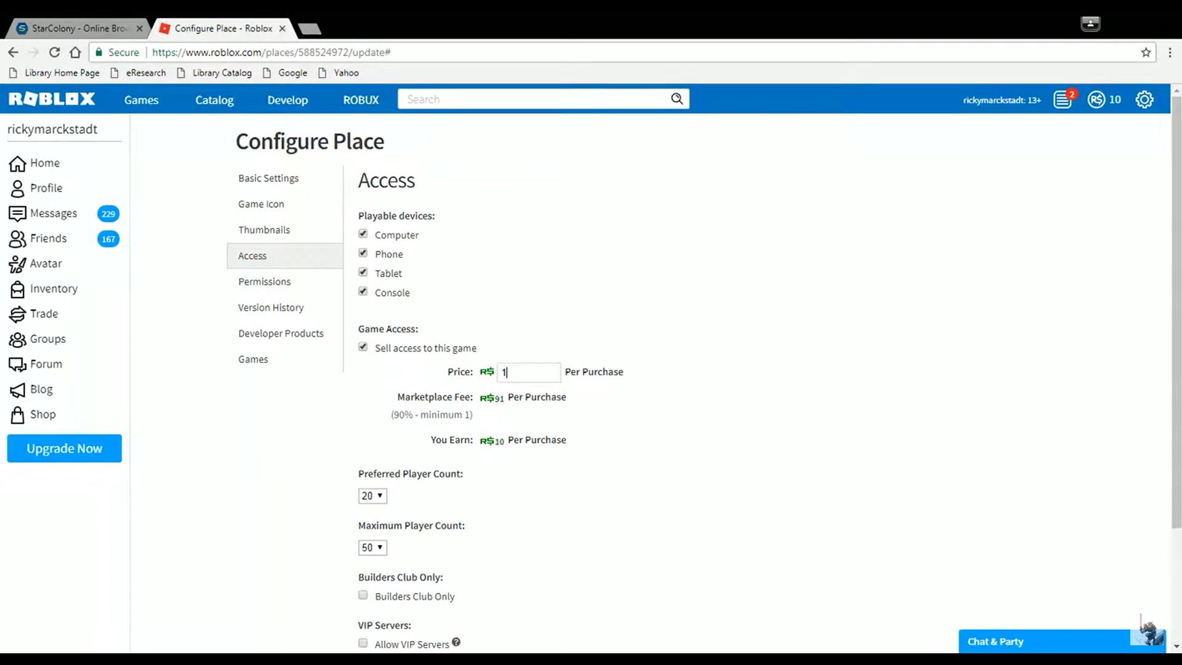Uncheck the Phone device checkbox
Screen dimensions: 1182x665
click(363, 253)
